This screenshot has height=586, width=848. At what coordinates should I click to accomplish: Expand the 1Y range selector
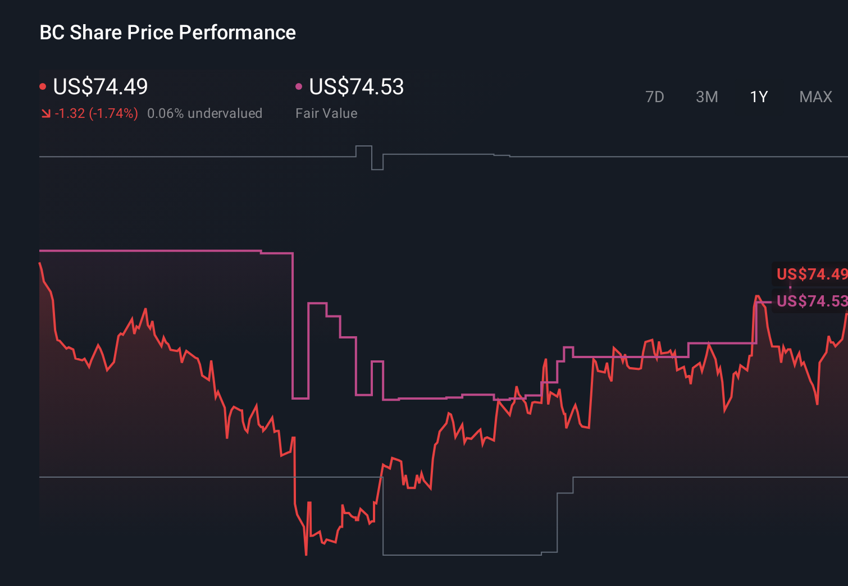click(758, 97)
